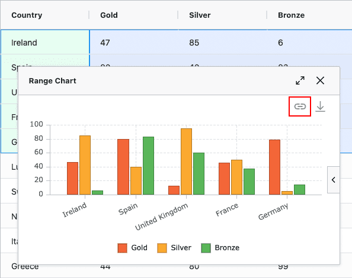Viewport: 352px width, 278px height.
Task: Toggle the Bronze series in the legend
Action: point(220,248)
